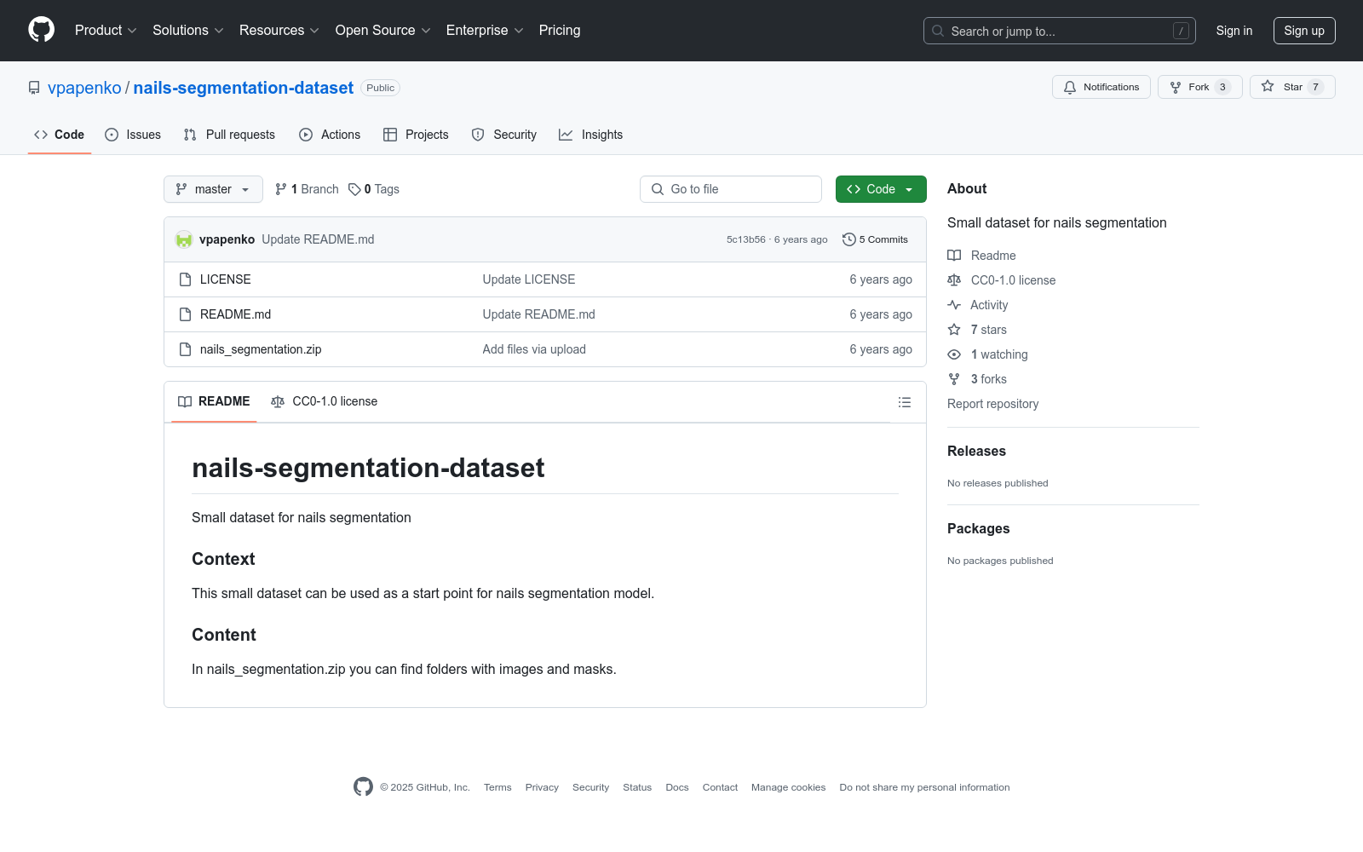Open the vpapenko owner link

point(84,88)
